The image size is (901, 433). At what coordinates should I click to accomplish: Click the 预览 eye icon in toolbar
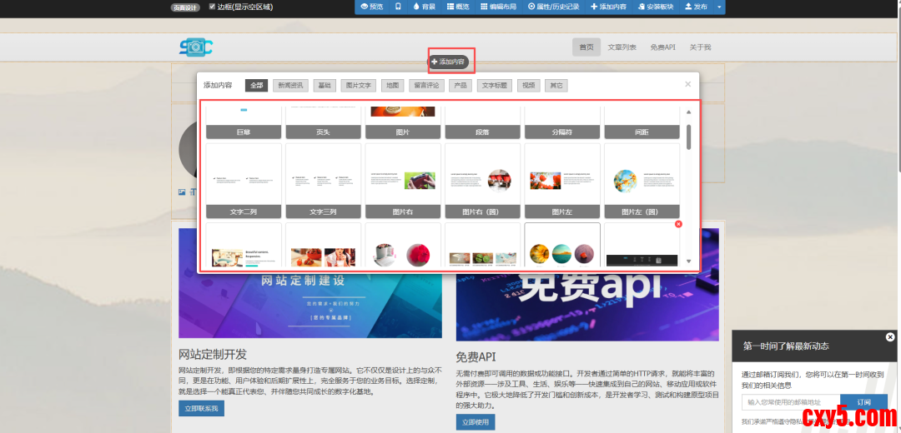(372, 7)
